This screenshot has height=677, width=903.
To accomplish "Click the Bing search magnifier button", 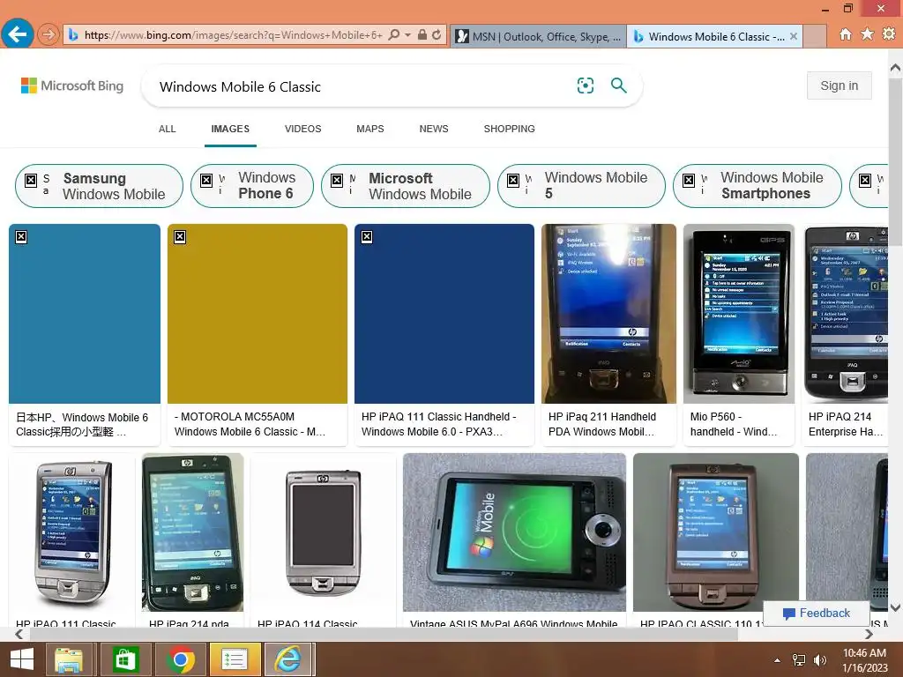I will pyautogui.click(x=618, y=86).
